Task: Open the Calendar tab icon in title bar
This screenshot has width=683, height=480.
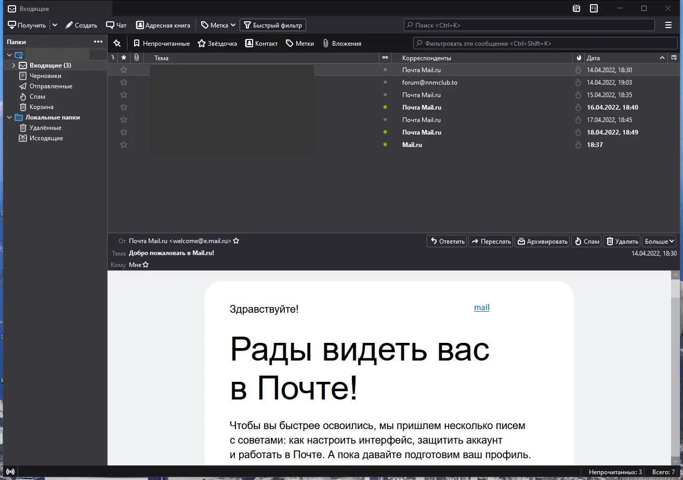Action: tap(576, 8)
